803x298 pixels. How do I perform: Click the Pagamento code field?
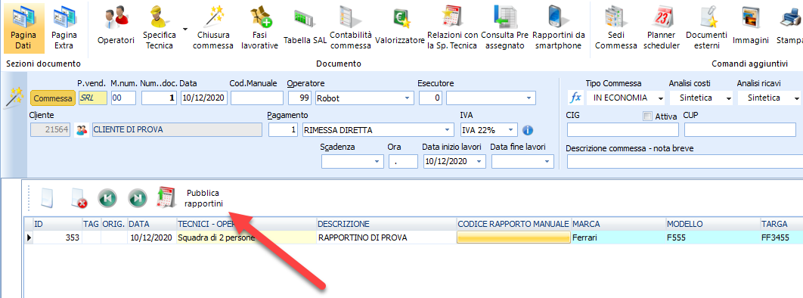(x=284, y=130)
